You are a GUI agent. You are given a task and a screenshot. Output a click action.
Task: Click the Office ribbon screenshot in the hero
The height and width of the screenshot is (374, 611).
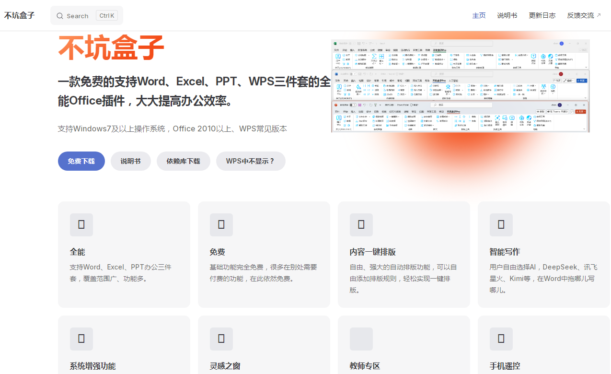[x=460, y=86]
